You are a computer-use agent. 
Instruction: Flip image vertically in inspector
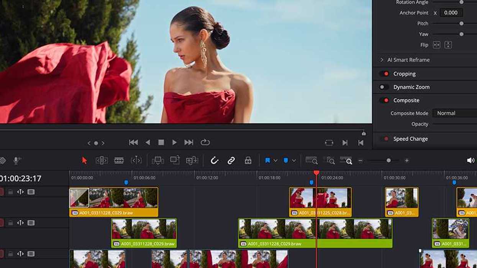pos(448,45)
